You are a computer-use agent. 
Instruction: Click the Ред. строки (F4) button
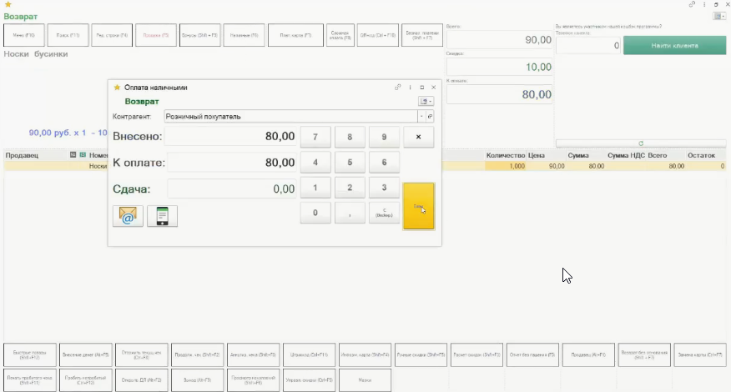point(112,35)
